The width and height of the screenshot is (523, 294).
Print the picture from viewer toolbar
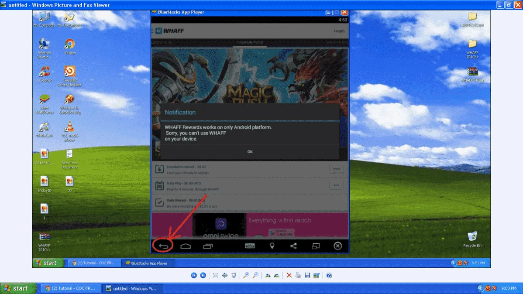tap(298, 275)
